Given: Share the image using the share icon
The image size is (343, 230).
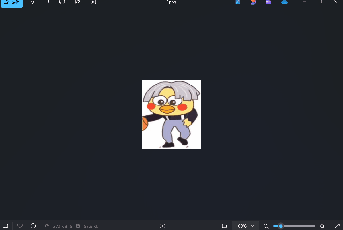Looking at the screenshot, I should pos(78,2).
